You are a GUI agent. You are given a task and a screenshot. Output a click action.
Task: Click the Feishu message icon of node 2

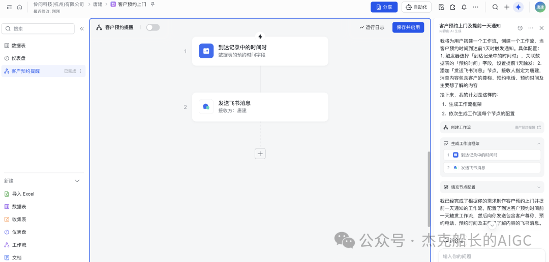tap(206, 106)
